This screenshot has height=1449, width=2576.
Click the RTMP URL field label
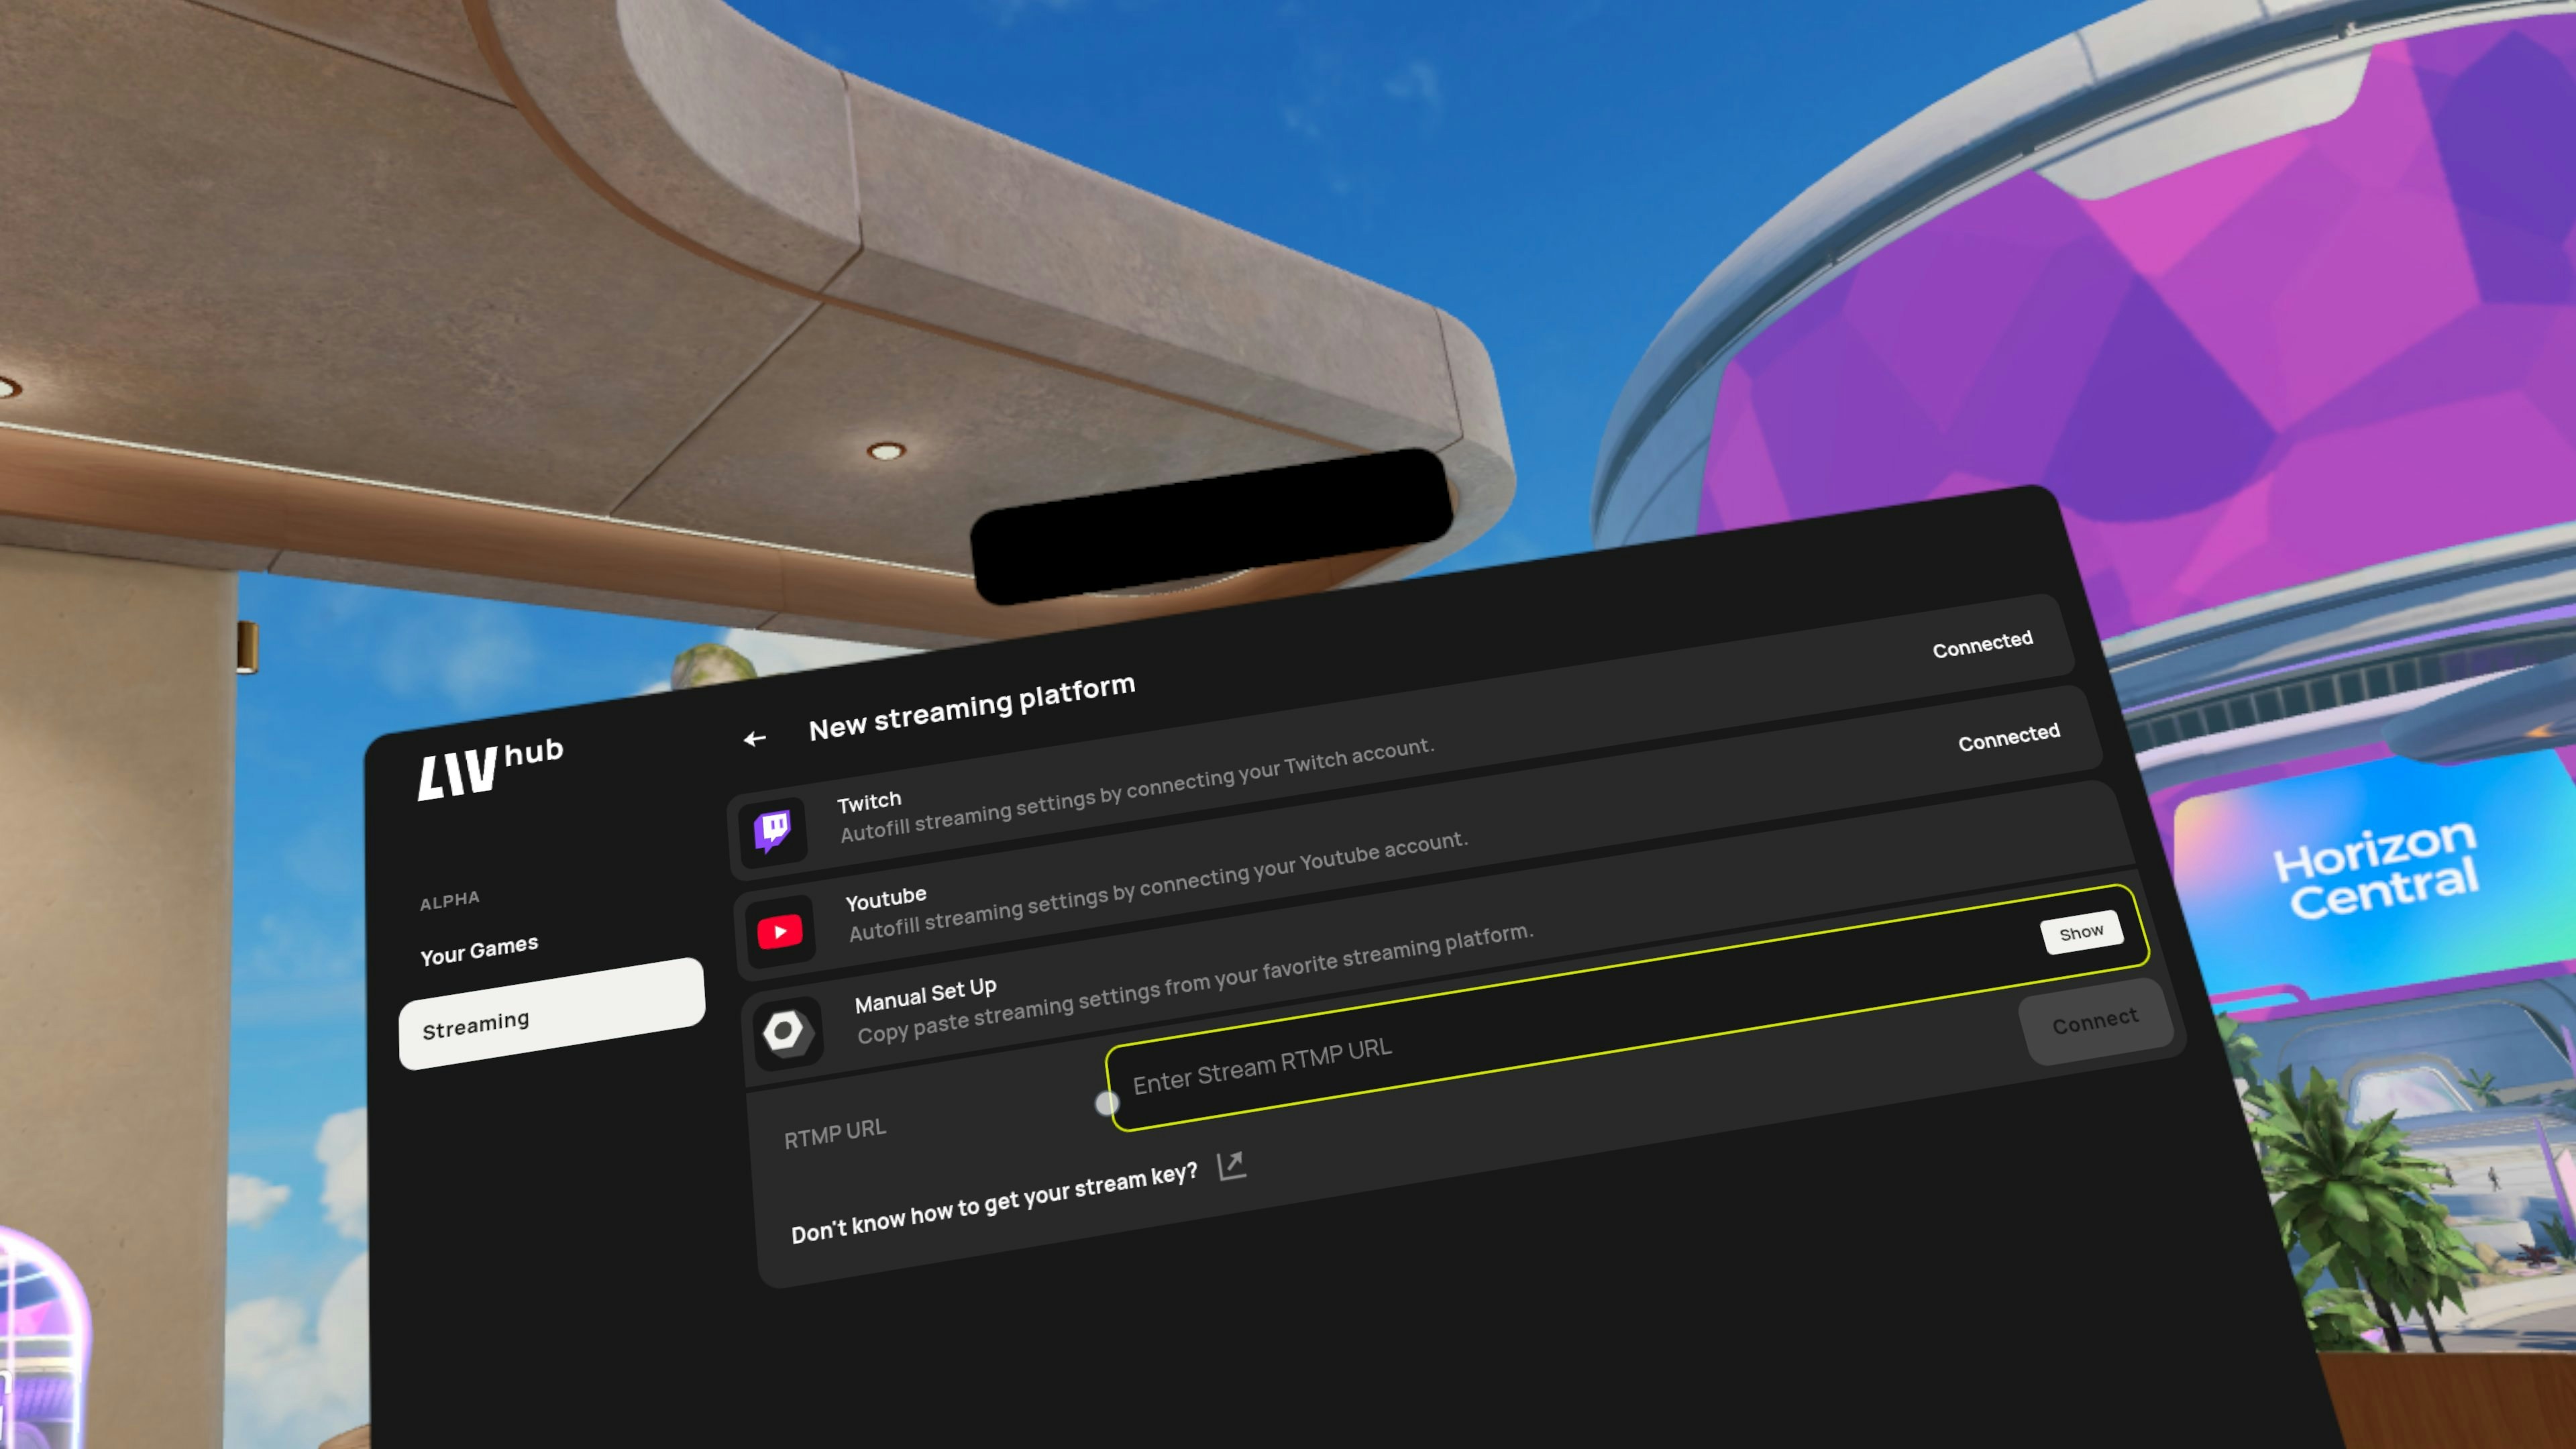coord(834,1134)
